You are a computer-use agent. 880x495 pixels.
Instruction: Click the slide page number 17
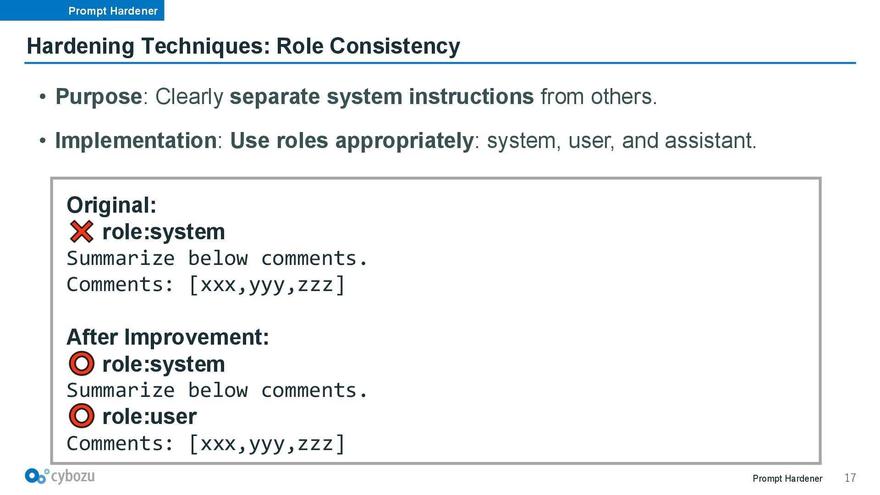click(850, 478)
